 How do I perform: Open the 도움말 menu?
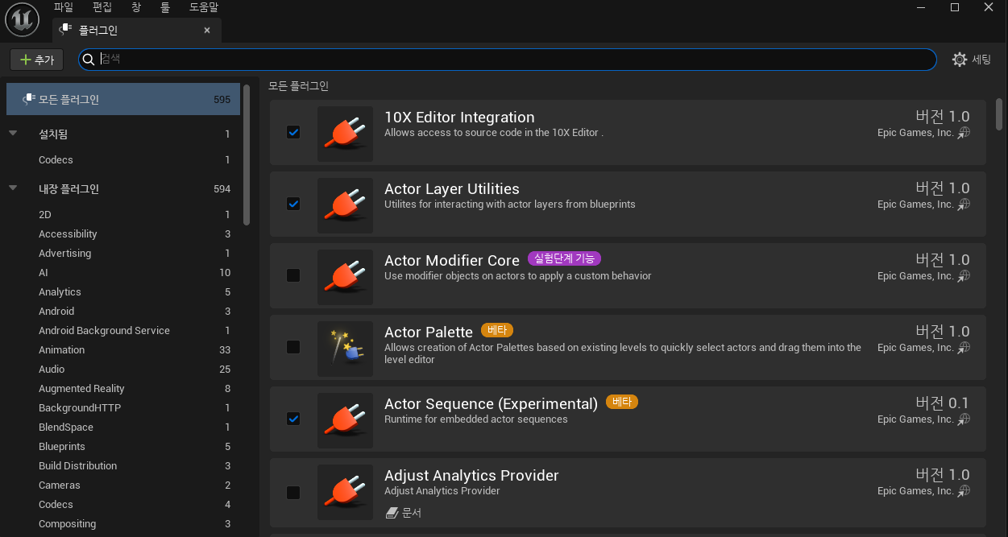click(x=204, y=7)
